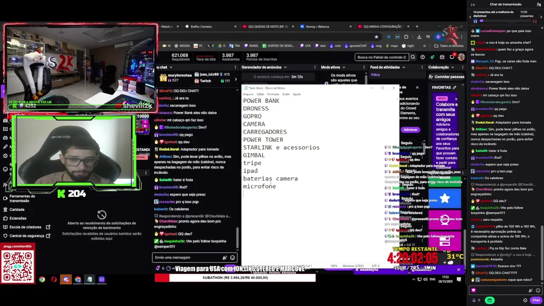Expand the gift leaderboard arrow beside Twitch 111
Image resolution: width=544 pixels, height=306 pixels.
click(x=236, y=79)
